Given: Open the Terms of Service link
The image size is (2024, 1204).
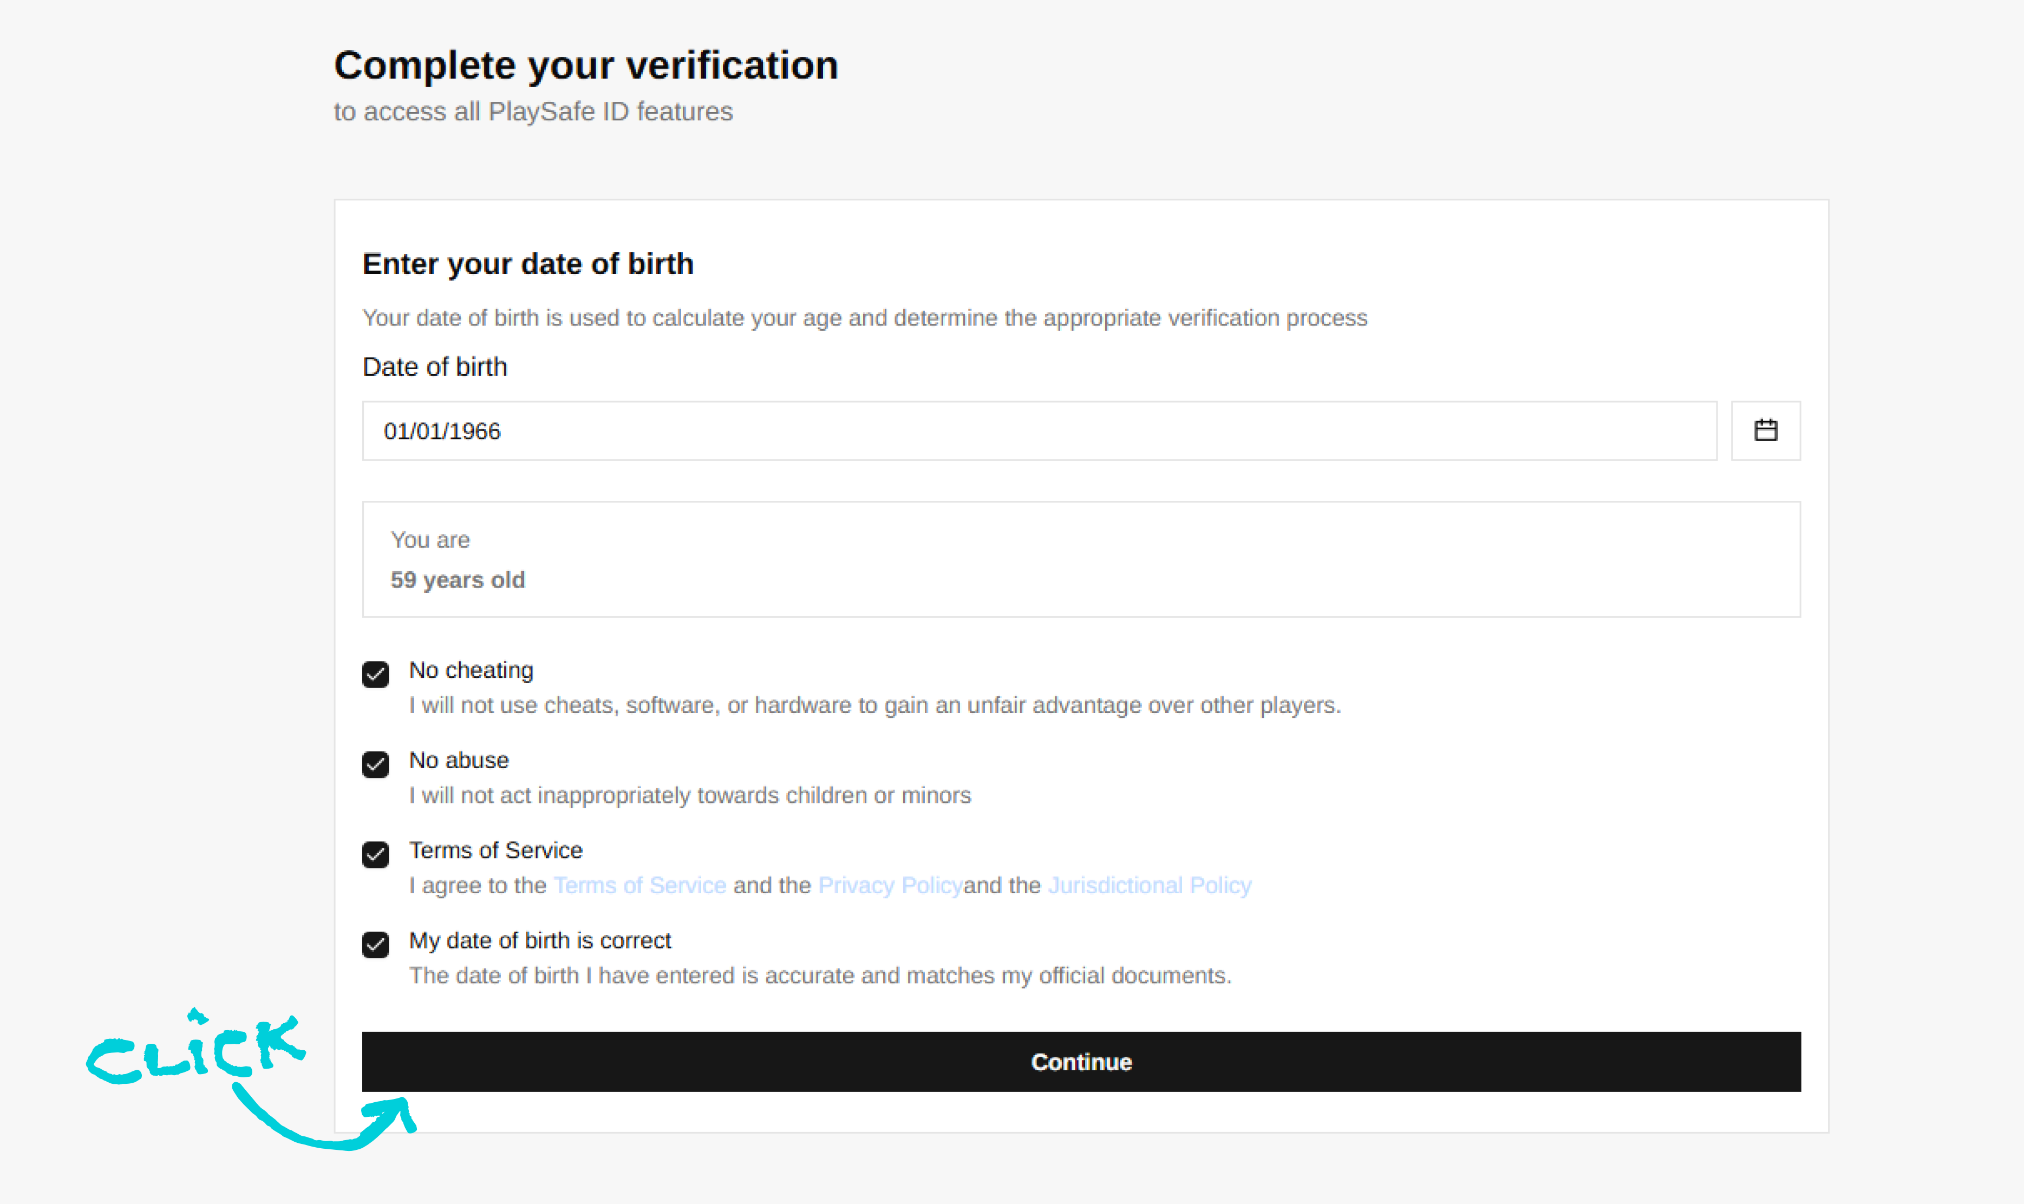Looking at the screenshot, I should pos(639,885).
